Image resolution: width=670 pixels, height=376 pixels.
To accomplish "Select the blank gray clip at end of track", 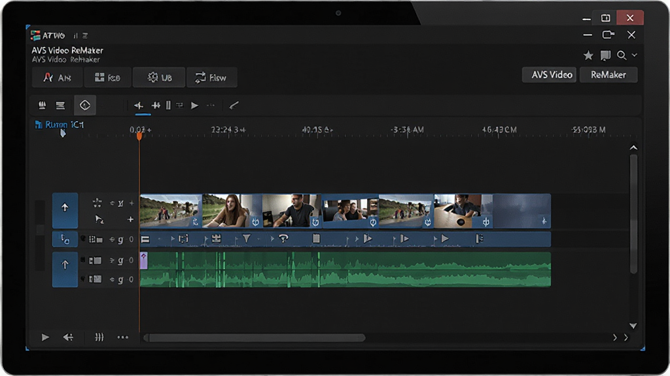I will tap(521, 211).
